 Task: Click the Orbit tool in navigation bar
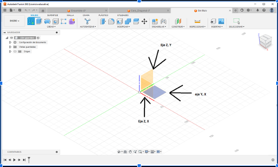pos(119,151)
